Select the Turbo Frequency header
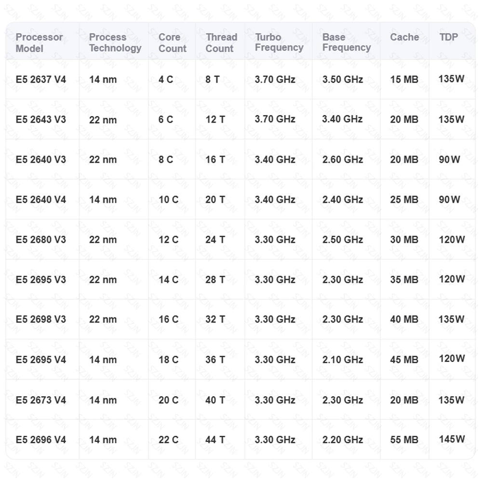The image size is (482, 482). tap(279, 43)
